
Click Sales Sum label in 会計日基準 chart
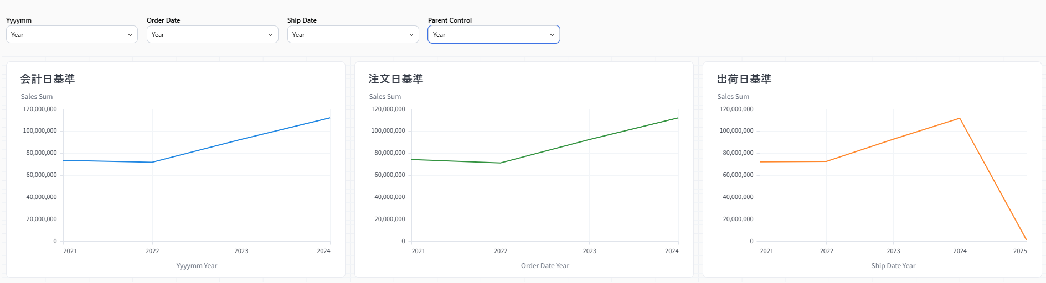37,97
